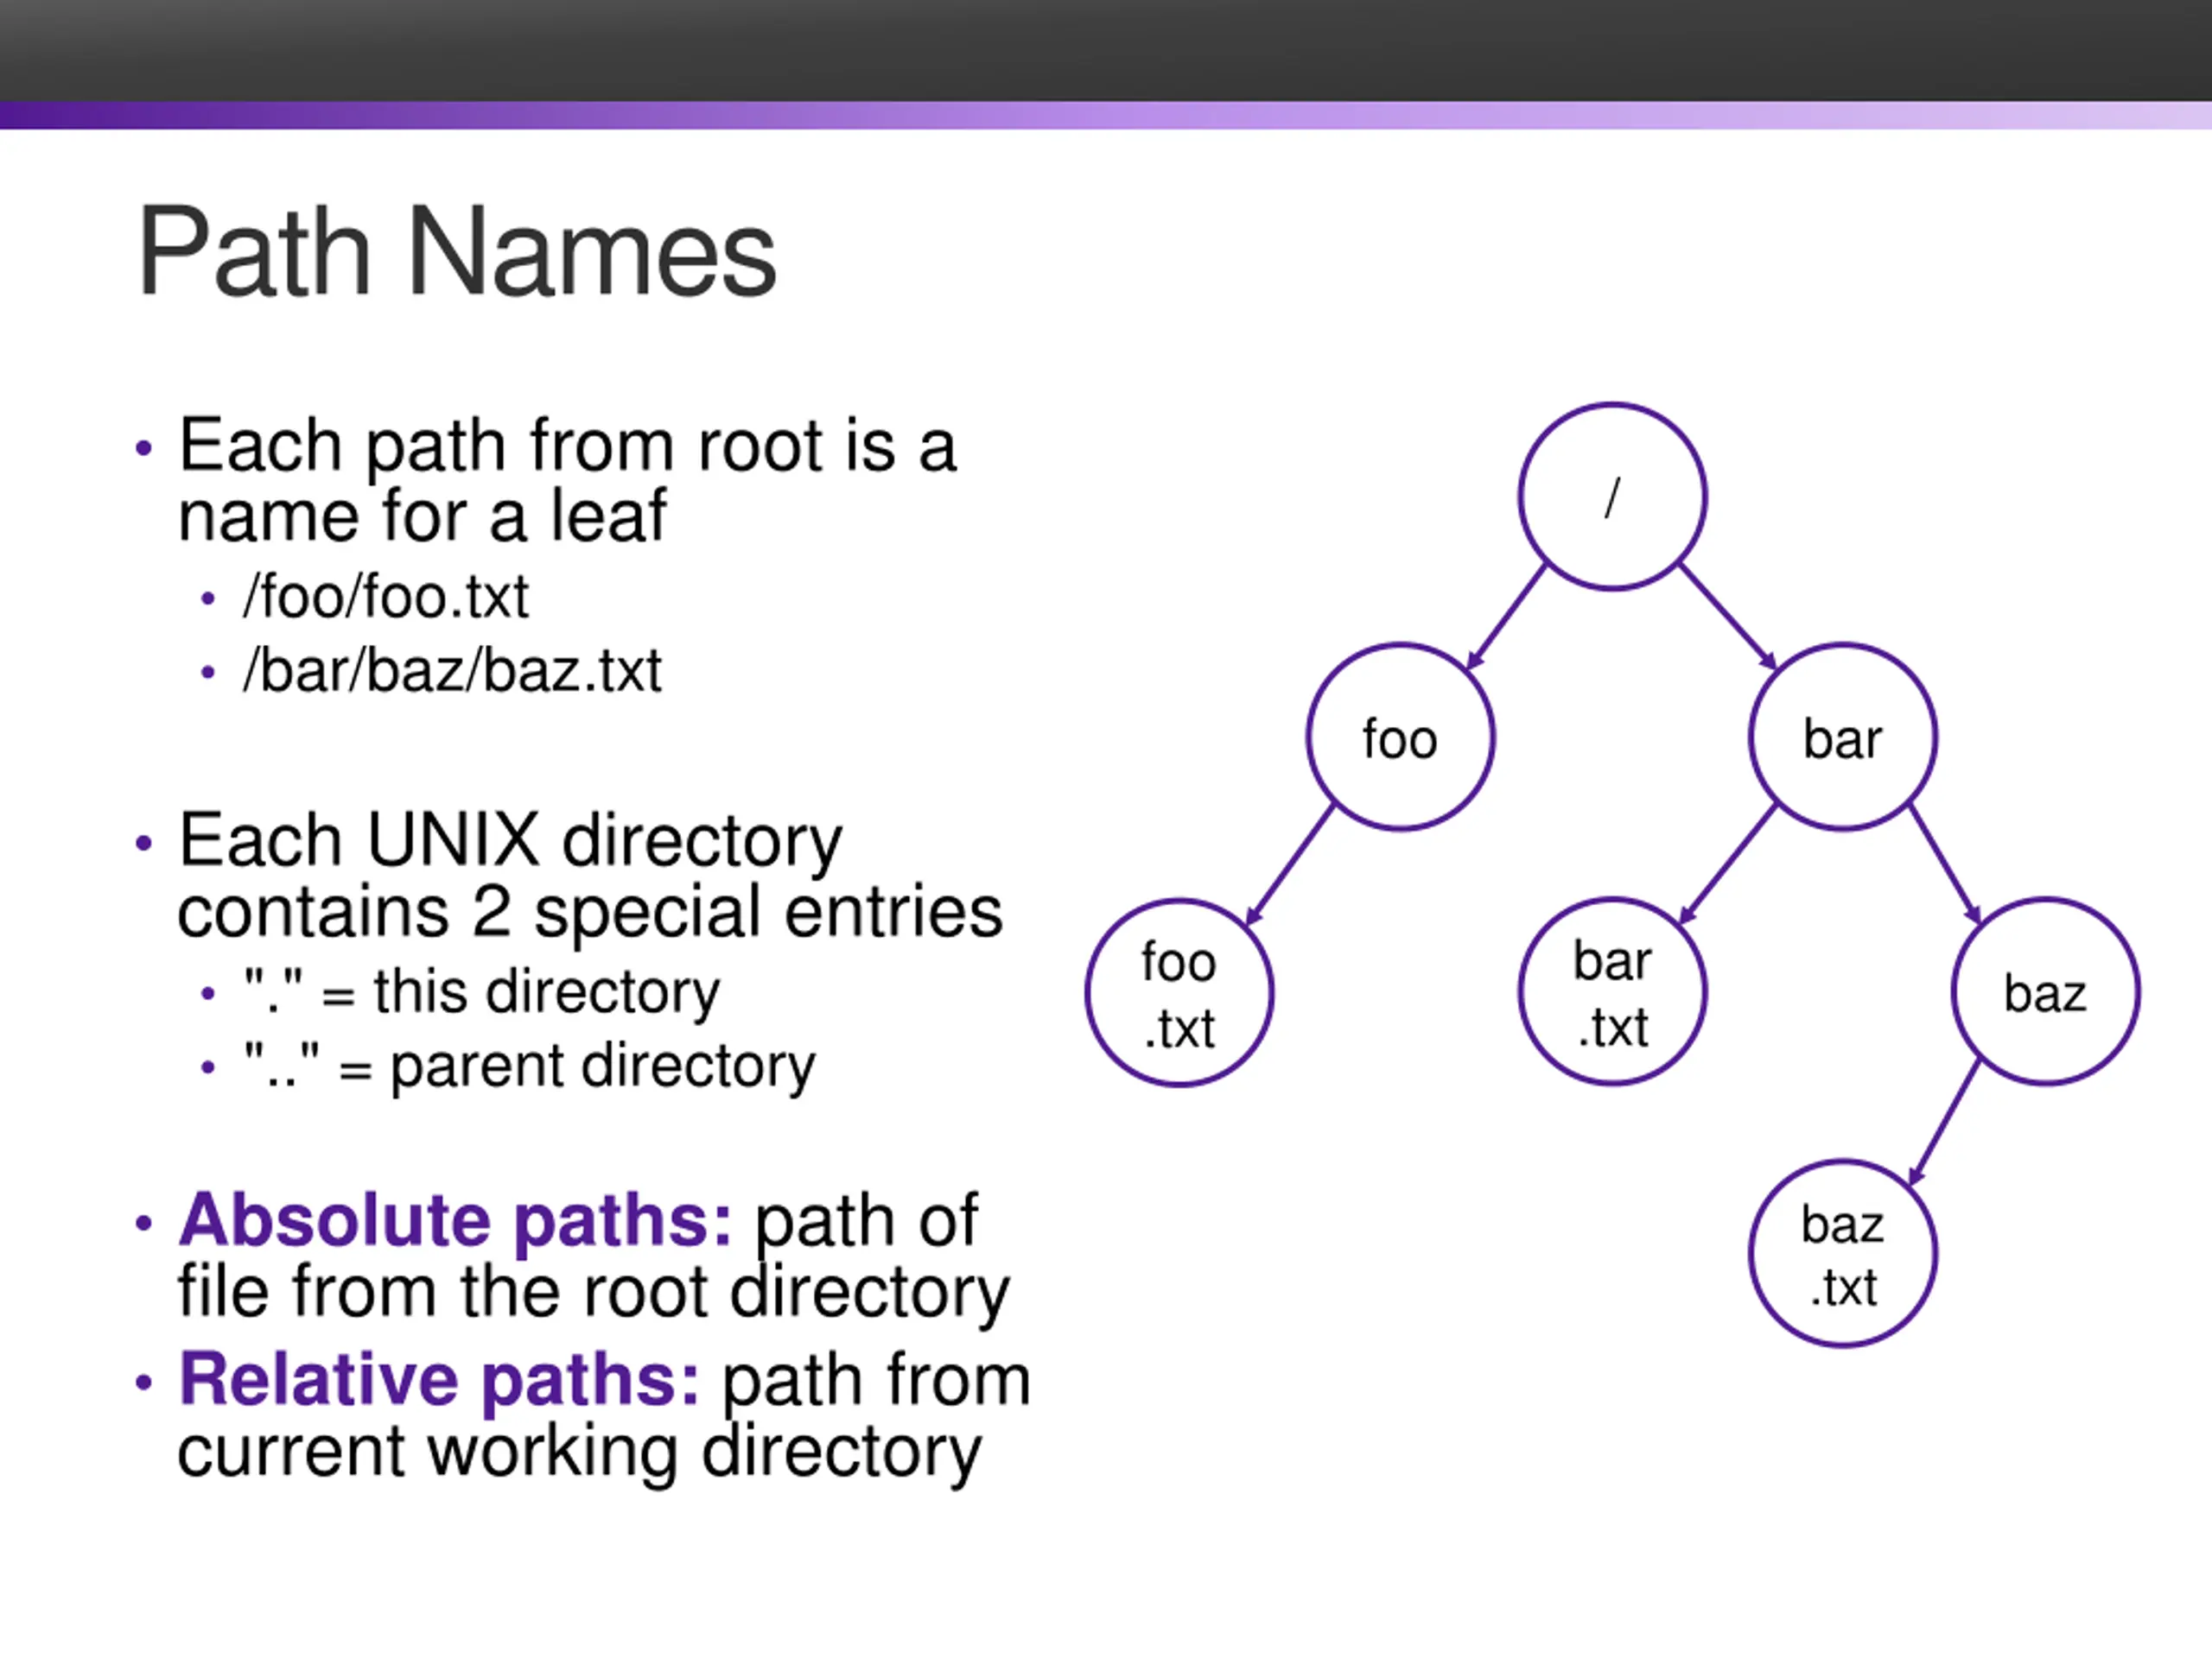
Task: Click the dark gray header band
Action: point(1106,50)
